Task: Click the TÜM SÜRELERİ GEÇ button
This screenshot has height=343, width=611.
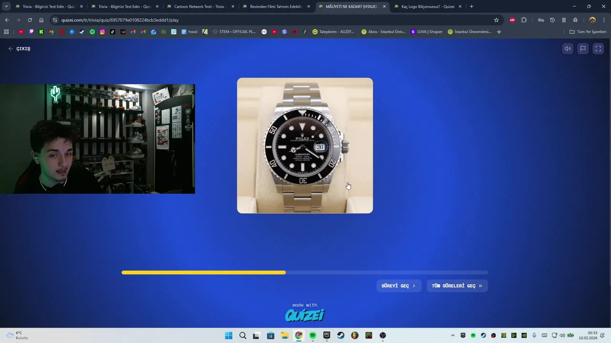Action: click(x=457, y=286)
